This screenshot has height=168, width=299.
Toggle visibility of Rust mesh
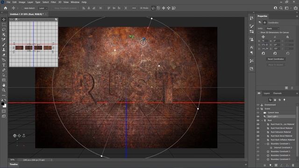[x=258, y=120]
